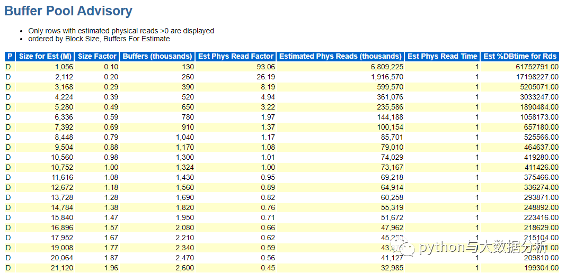Viewport: 566px width, 273px height.
Task: Click buffers value 1,690
Action: click(185, 198)
